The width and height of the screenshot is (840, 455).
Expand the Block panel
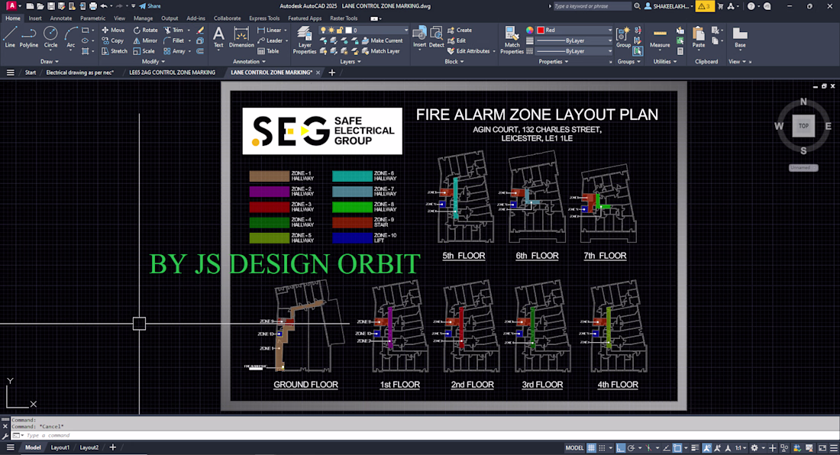[x=454, y=62]
